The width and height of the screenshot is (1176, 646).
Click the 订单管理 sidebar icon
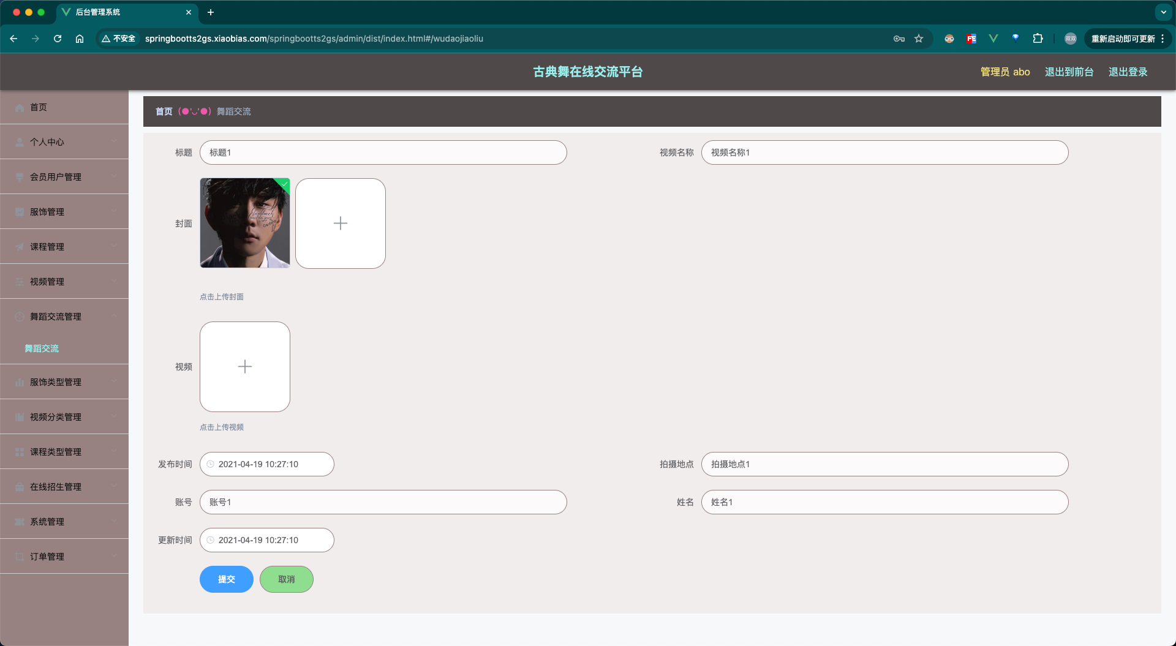click(x=20, y=557)
